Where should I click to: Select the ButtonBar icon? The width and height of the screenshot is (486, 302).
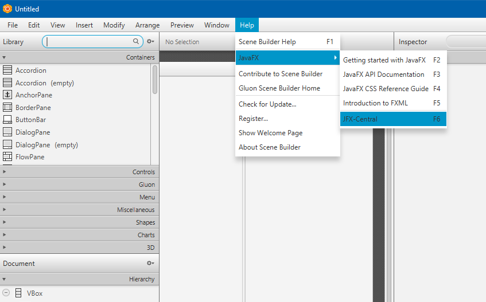point(7,119)
